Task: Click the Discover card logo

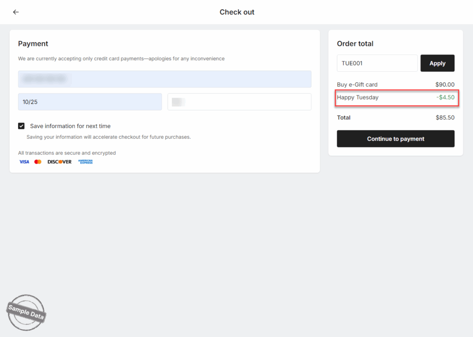Action: [60, 162]
